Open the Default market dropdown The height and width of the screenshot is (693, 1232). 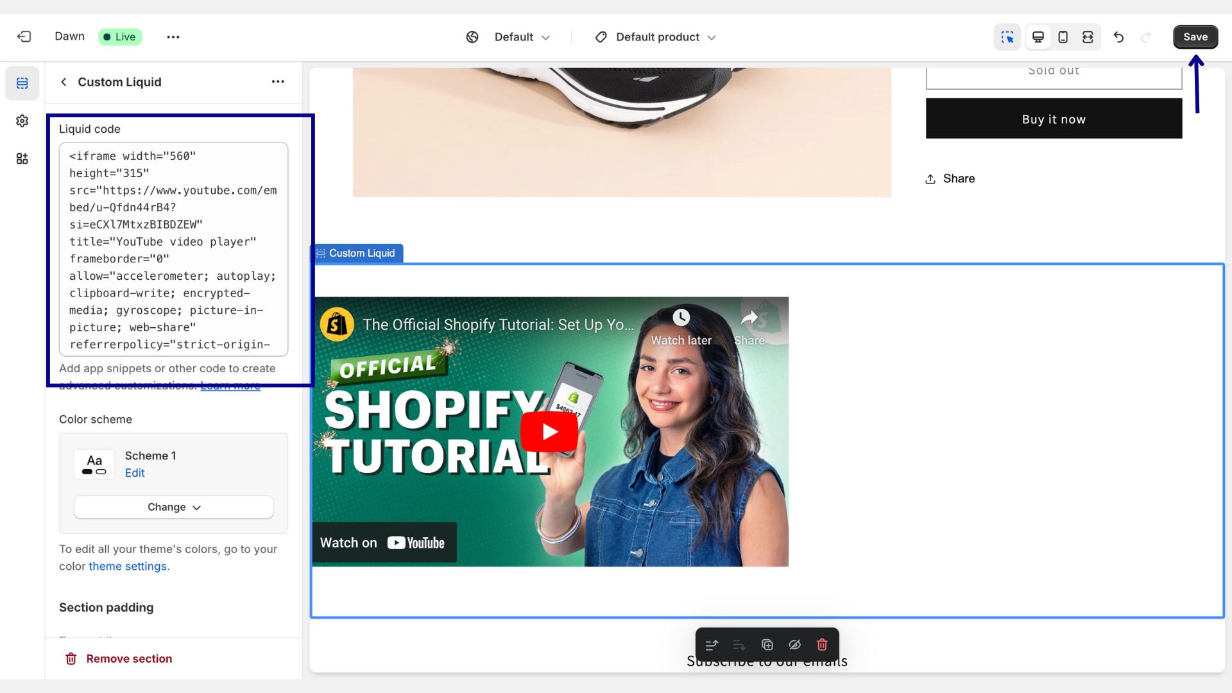[x=508, y=37]
